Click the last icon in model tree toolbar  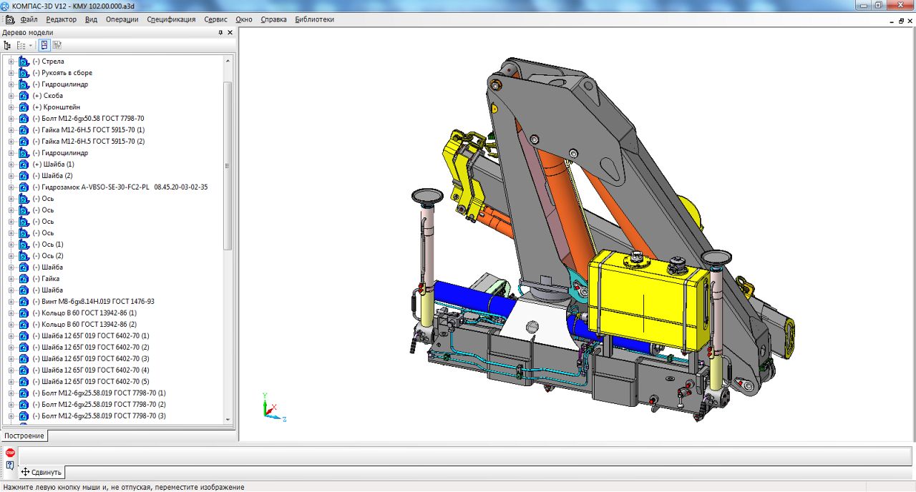click(57, 45)
